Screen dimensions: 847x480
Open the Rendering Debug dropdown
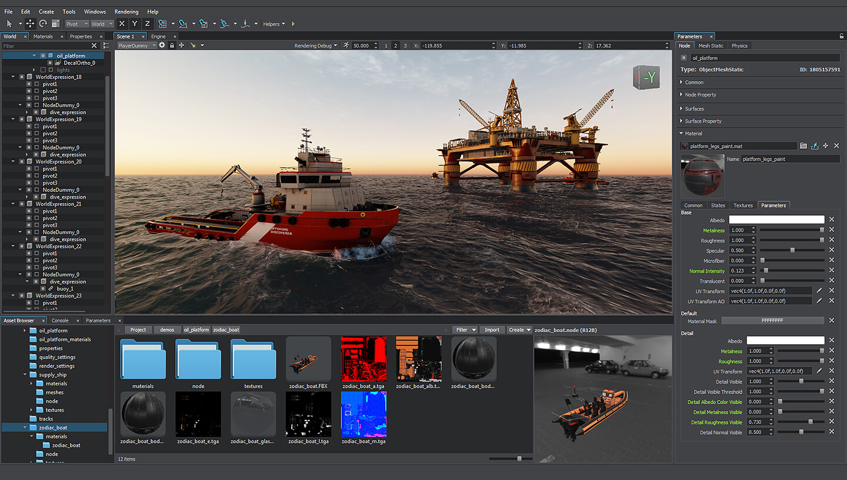click(x=316, y=45)
